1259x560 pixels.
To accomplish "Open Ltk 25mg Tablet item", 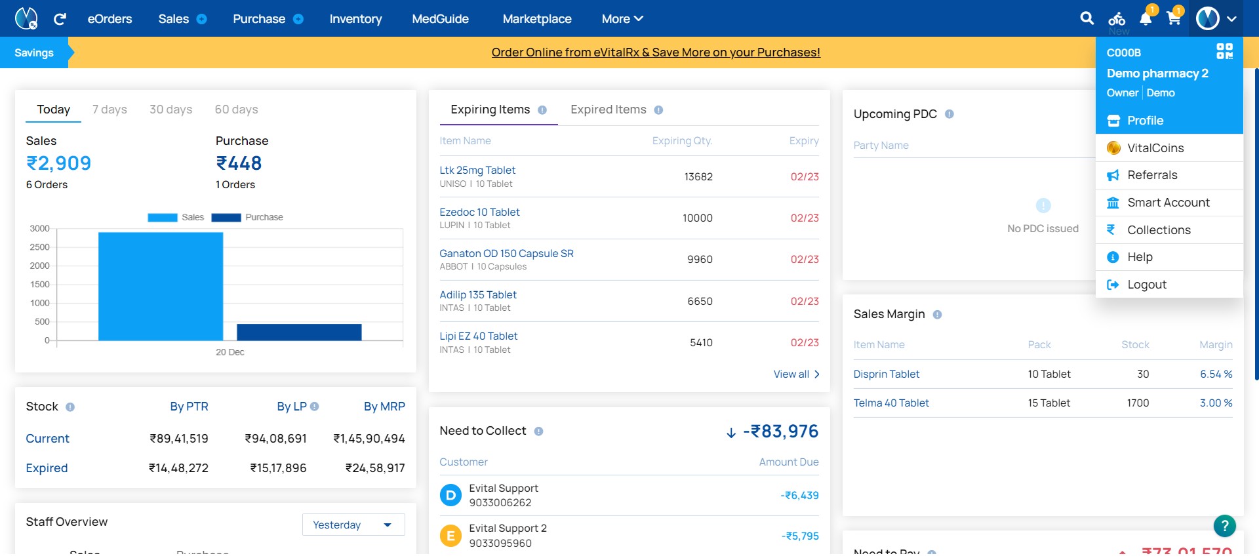I will coord(477,170).
